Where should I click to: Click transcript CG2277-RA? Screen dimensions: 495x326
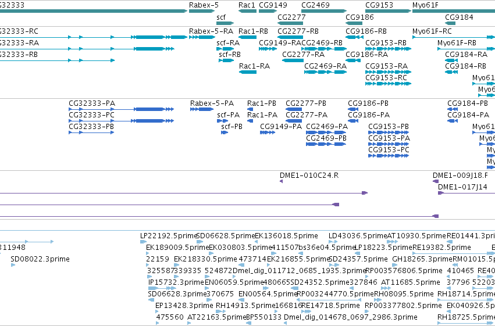click(x=293, y=60)
